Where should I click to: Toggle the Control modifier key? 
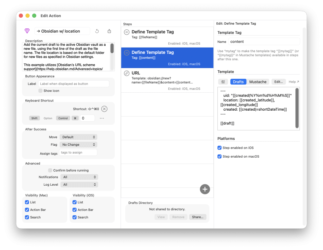tap(63, 118)
